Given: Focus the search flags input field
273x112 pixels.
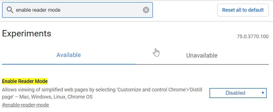Looking at the screenshot, I should (x=77, y=10).
